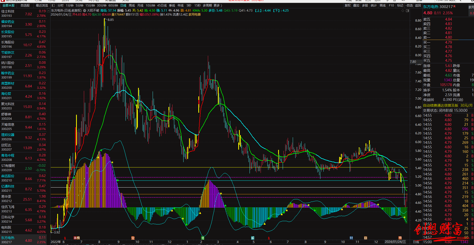Select 理邦仪器 300206 in stock list
Screen dimensions: 474x245
tap(24, 137)
